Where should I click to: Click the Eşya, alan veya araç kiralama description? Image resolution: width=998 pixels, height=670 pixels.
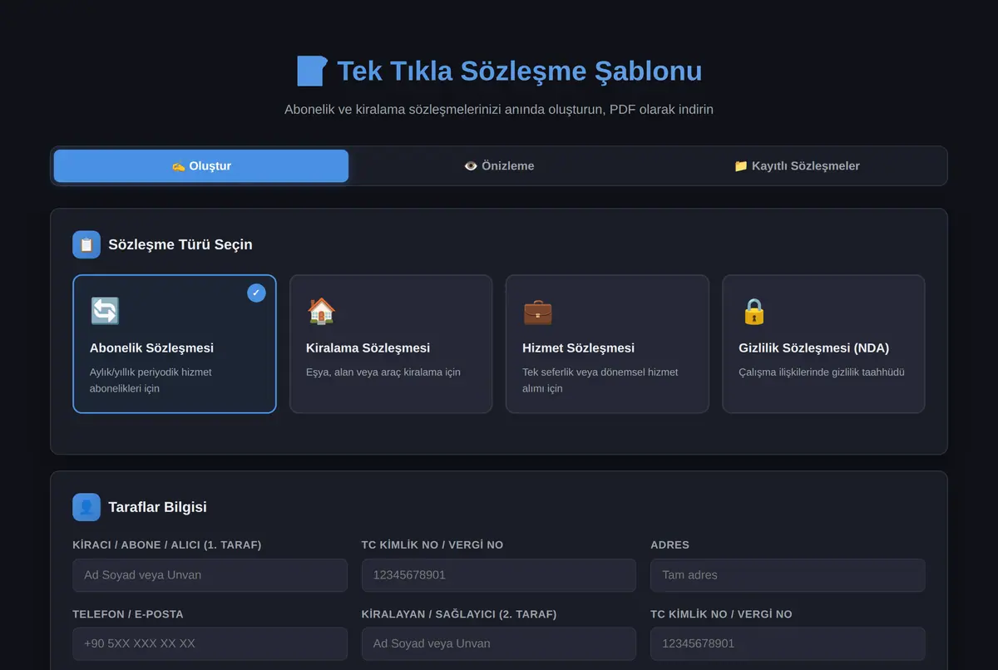tap(383, 372)
